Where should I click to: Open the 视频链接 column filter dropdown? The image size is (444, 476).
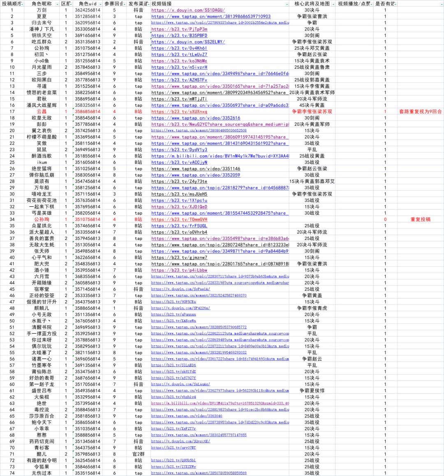click(287, 4)
